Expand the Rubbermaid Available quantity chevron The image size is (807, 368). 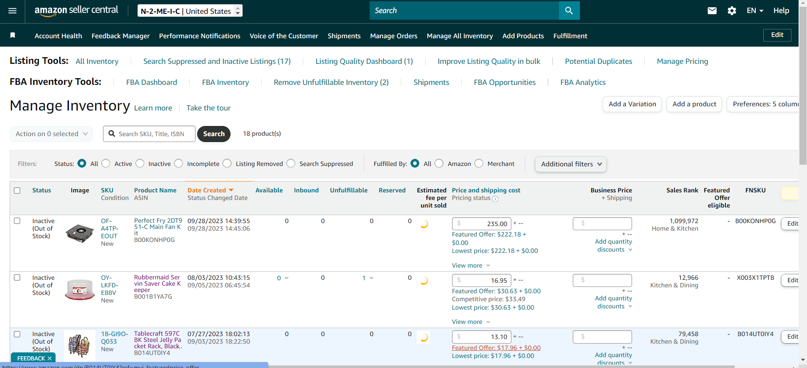point(287,278)
